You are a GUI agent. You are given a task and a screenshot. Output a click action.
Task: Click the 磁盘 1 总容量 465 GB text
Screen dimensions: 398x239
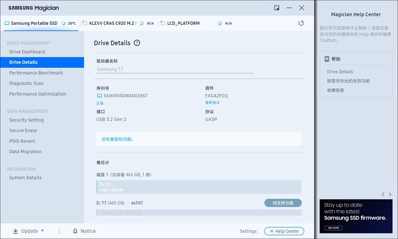(x=124, y=175)
